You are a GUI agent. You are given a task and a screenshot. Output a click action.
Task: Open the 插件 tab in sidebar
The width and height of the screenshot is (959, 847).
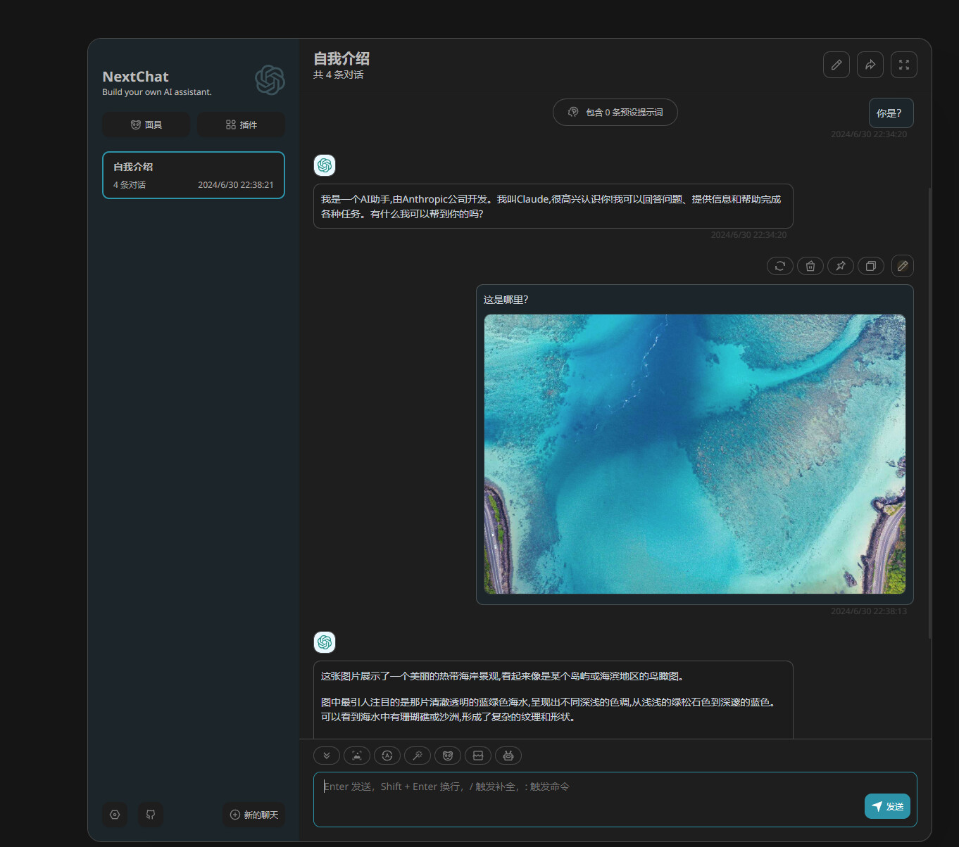[x=242, y=125]
